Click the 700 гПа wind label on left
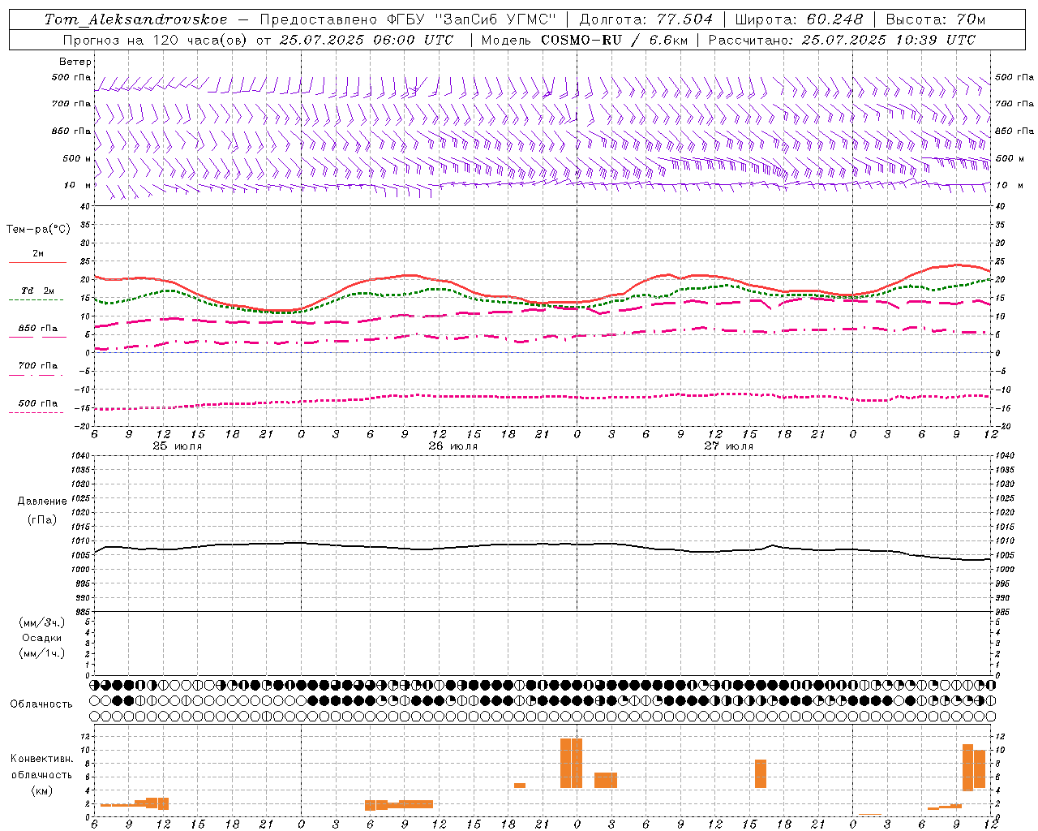 tap(71, 104)
